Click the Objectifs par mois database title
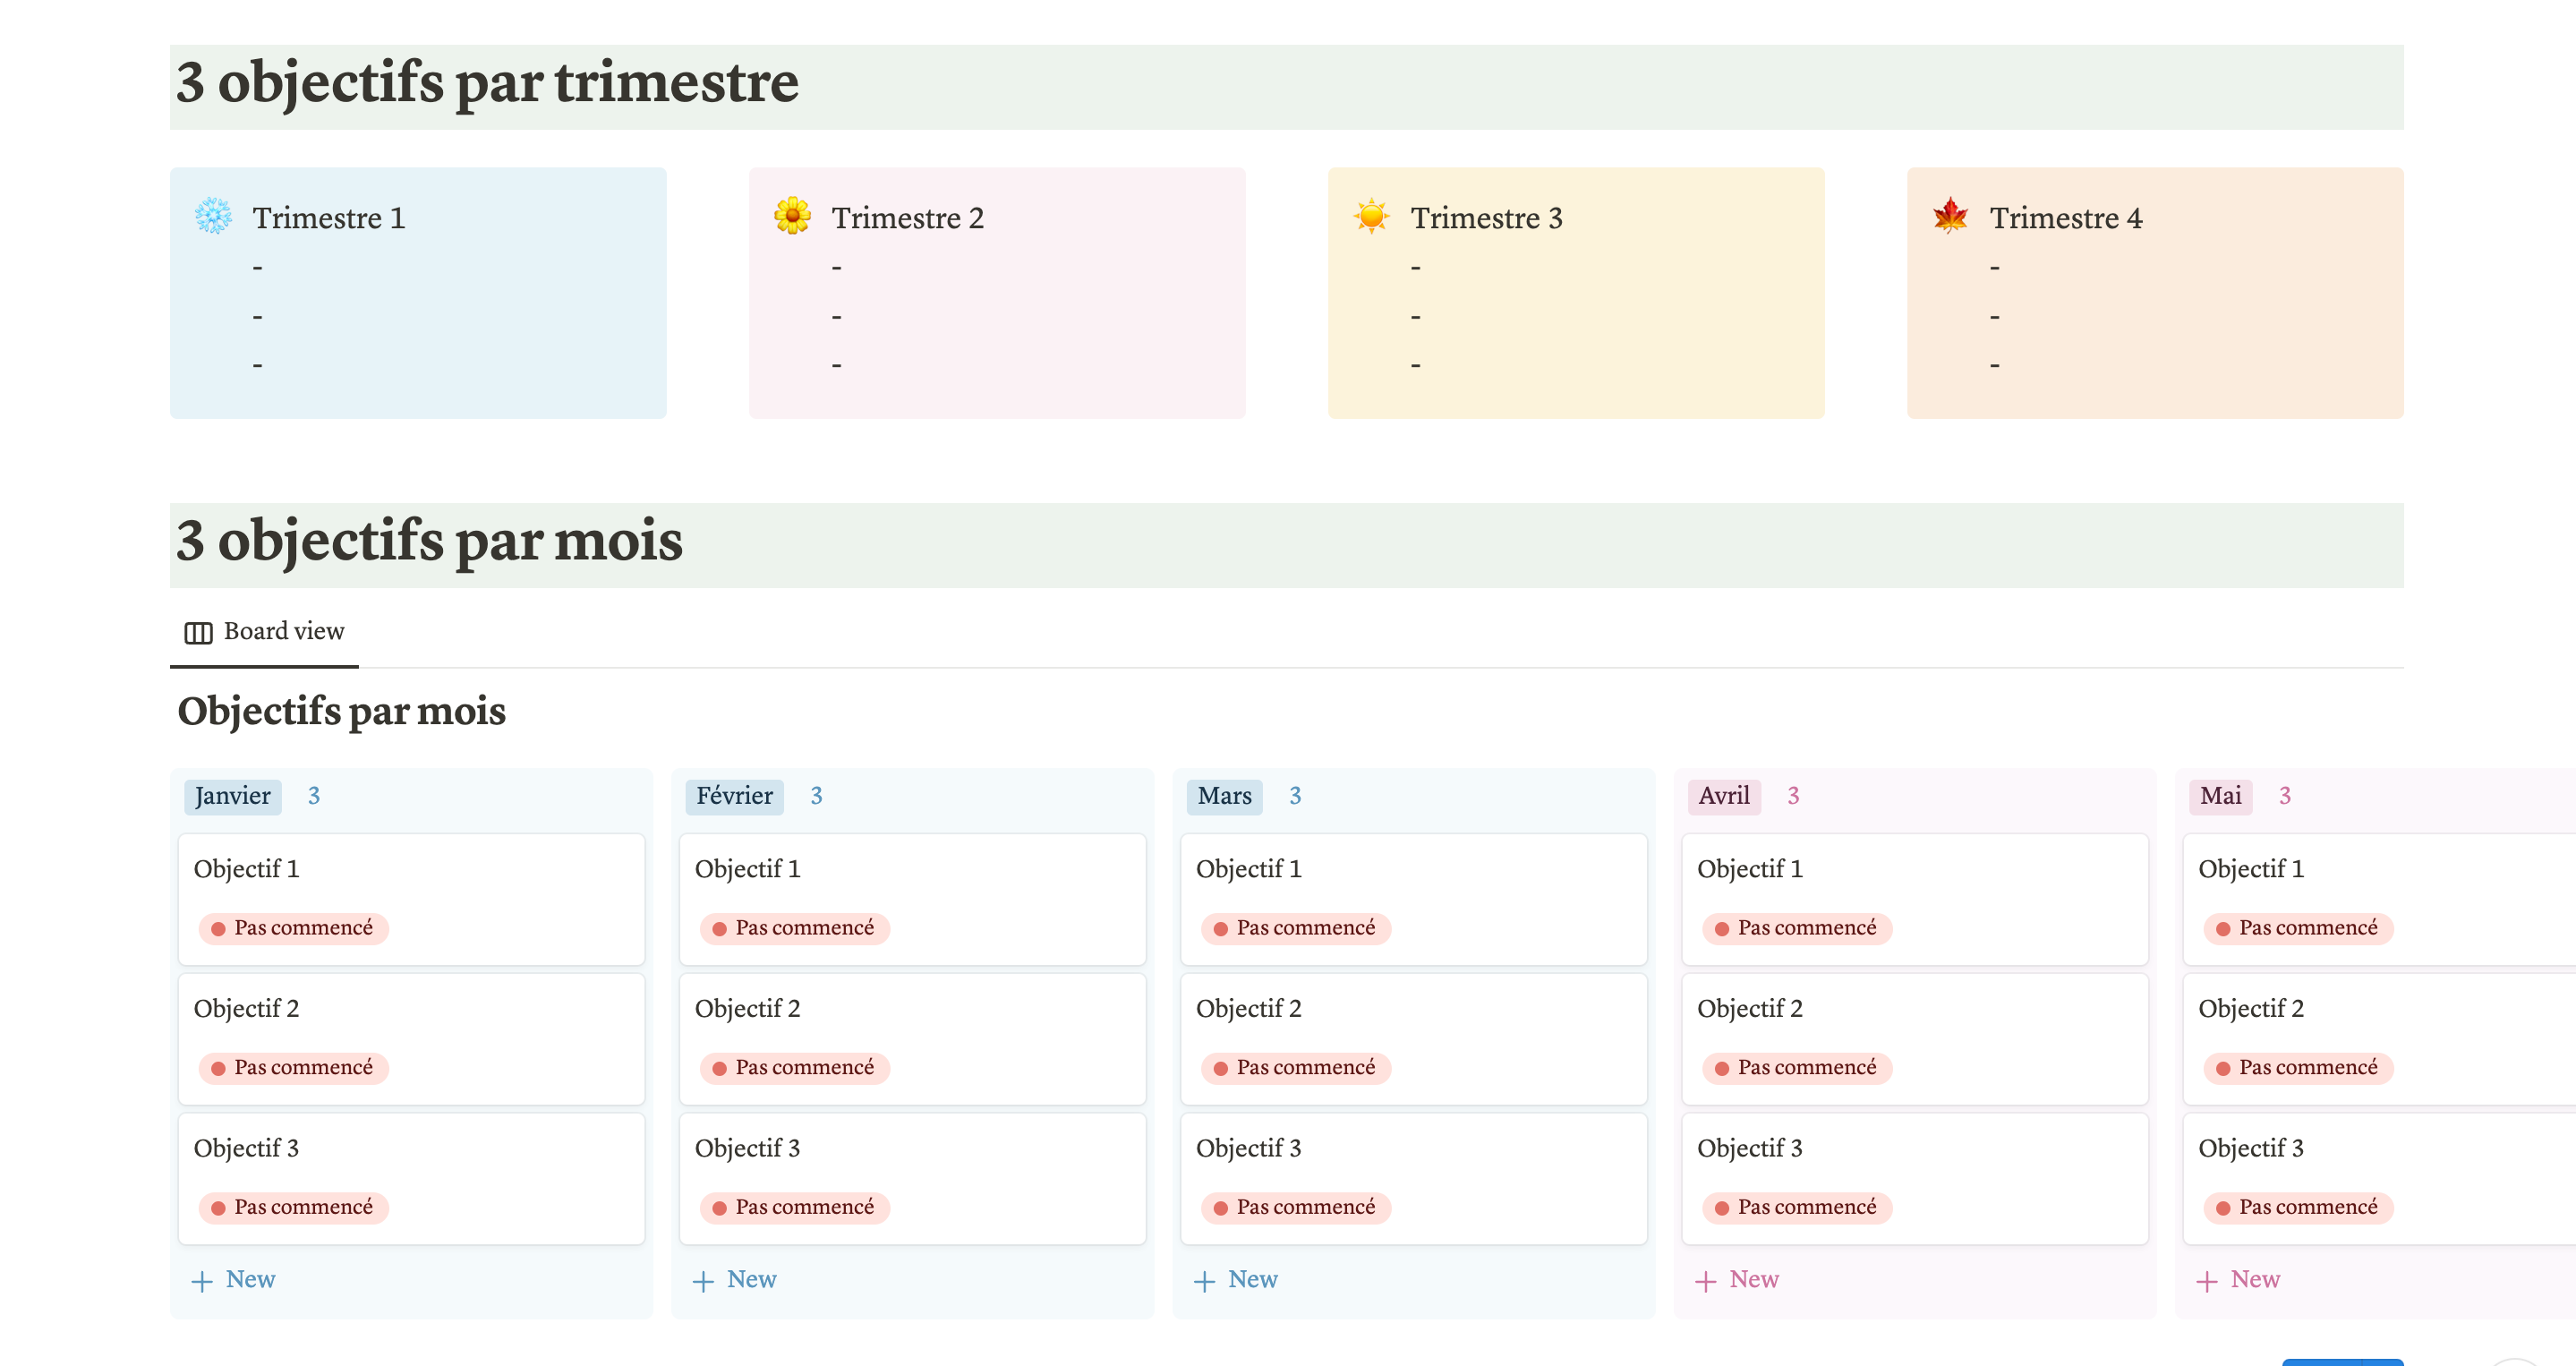2576x1366 pixels. click(341, 712)
